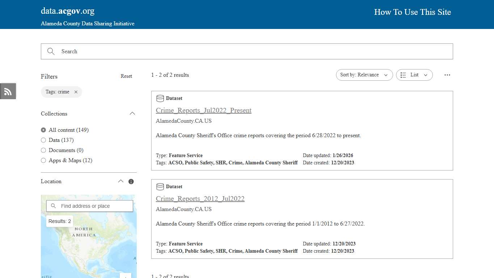494x278 pixels.
Task: Click the Location info icon
Action: 131,181
